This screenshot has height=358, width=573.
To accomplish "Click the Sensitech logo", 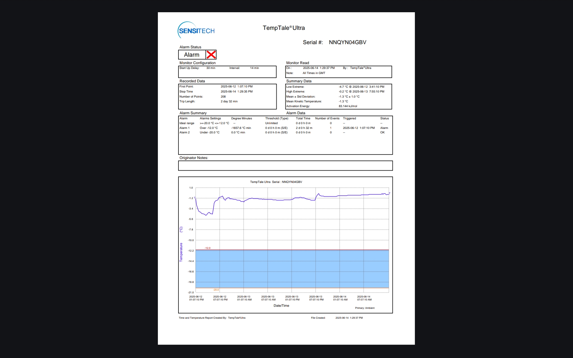I will click(196, 30).
